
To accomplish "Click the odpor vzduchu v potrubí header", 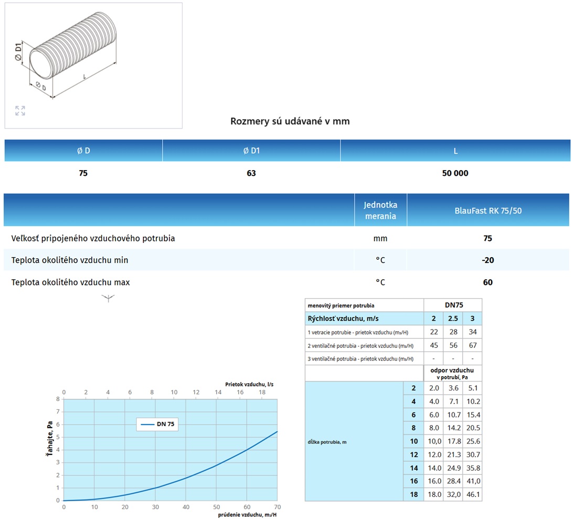I will tap(452, 373).
